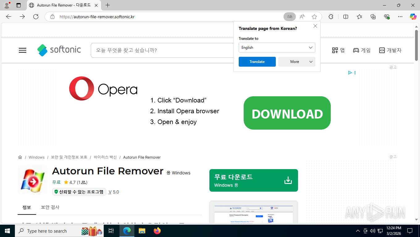
Task: Select the 정보 tab
Action: [x=27, y=207]
